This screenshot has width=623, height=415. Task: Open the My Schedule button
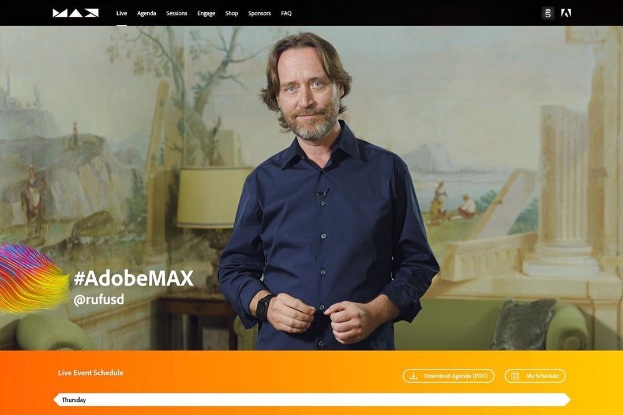pos(535,376)
